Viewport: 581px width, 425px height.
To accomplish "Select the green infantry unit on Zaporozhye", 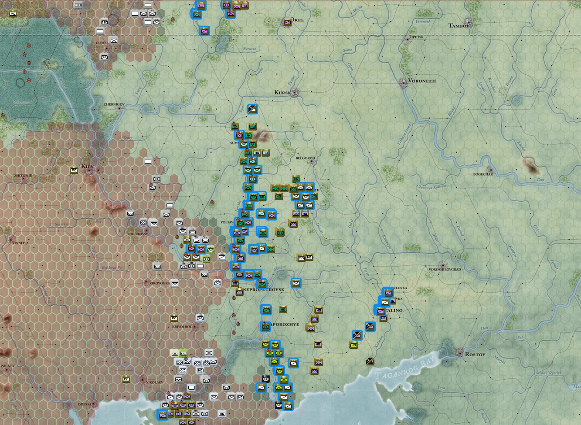I will [x=265, y=326].
